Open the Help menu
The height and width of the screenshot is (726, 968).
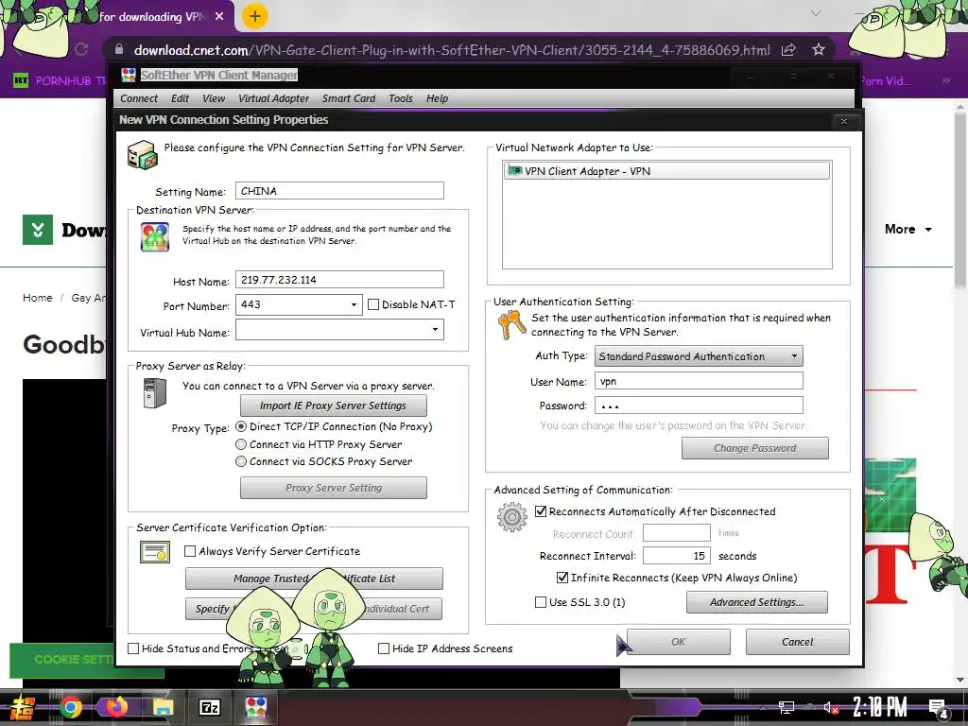437,98
